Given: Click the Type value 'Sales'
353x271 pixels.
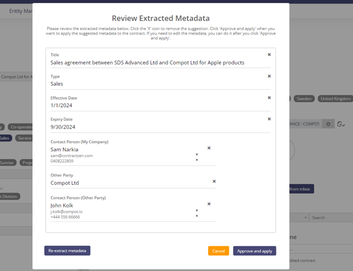Looking at the screenshot, I should click(56, 84).
